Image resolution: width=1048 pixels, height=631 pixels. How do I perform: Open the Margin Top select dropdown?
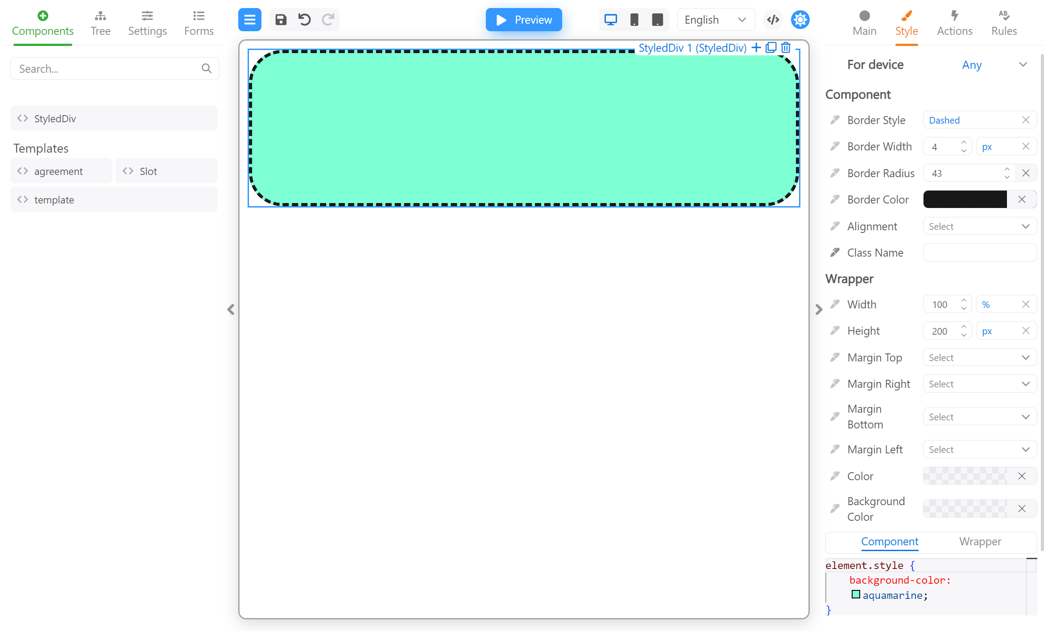(x=980, y=357)
